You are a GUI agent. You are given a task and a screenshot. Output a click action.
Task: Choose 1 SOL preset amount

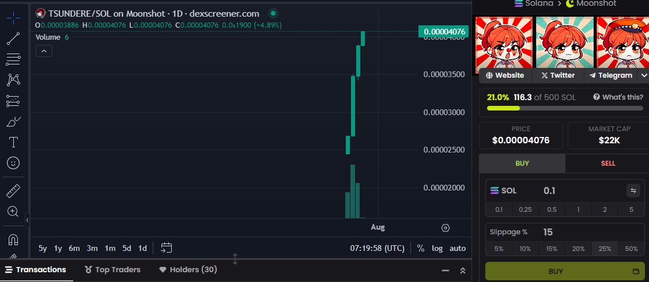click(x=578, y=209)
